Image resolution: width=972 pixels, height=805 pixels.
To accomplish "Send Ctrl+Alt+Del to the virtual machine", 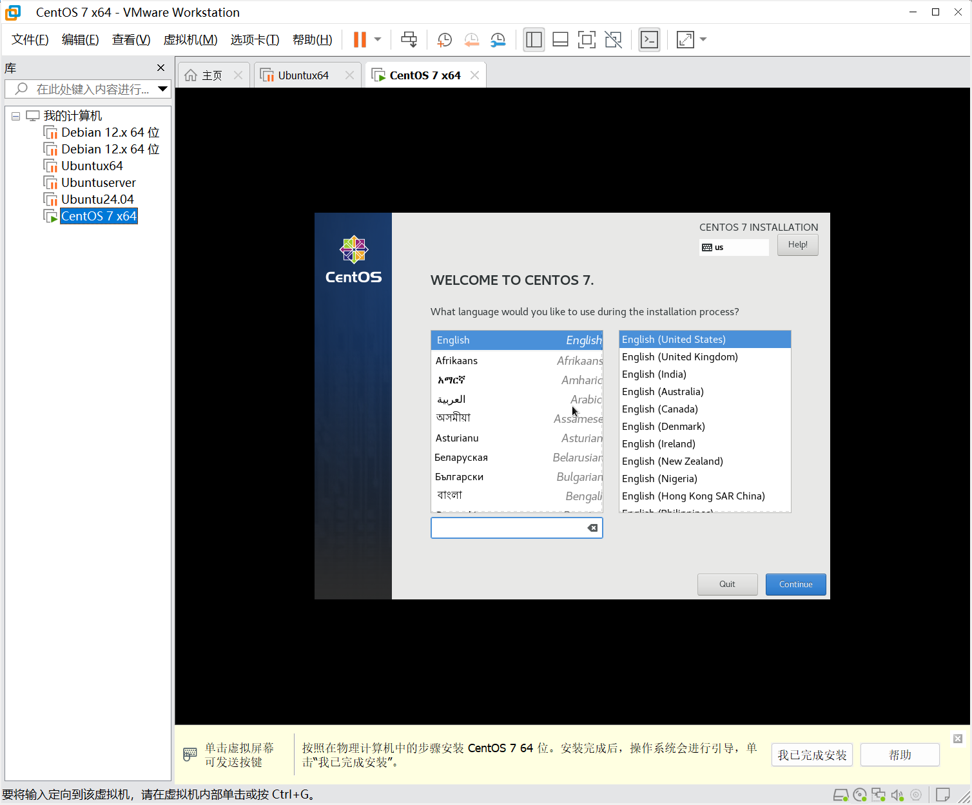I will coord(409,39).
